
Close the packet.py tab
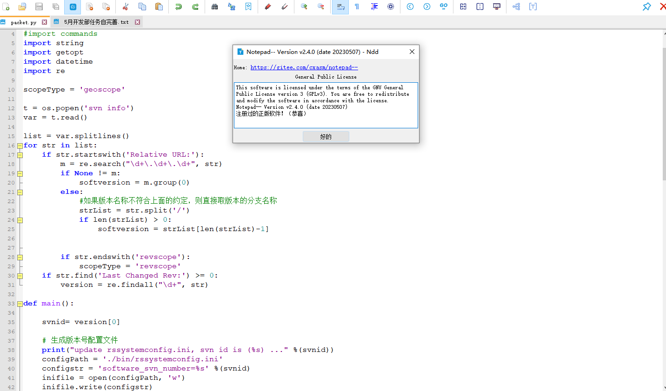coord(44,22)
